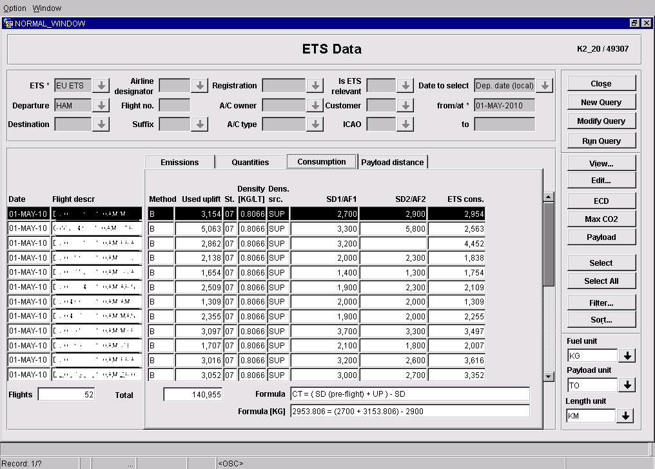Open the ETS dropdown list

coord(101,86)
